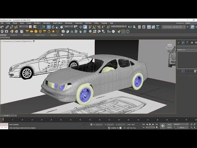Open the Schematic View icon
The image size is (197, 148).
(158, 27)
